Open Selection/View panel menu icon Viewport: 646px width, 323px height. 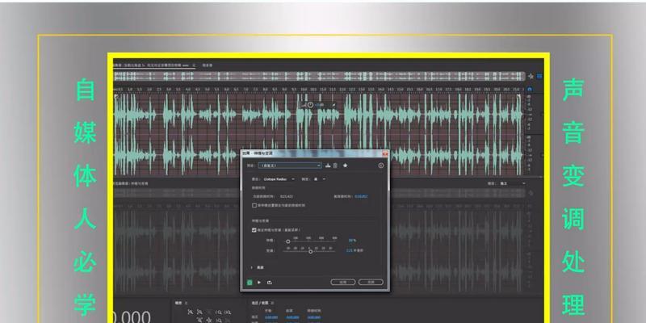coord(273,303)
